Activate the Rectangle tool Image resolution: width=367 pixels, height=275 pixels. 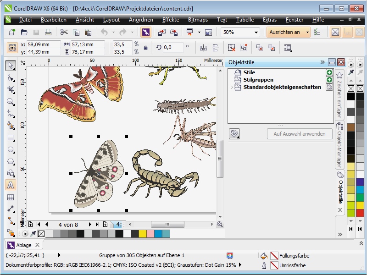coord(11,137)
